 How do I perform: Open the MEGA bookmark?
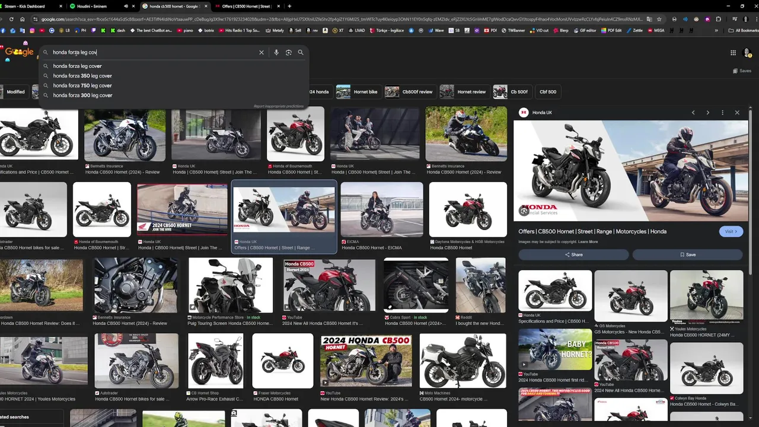[656, 30]
